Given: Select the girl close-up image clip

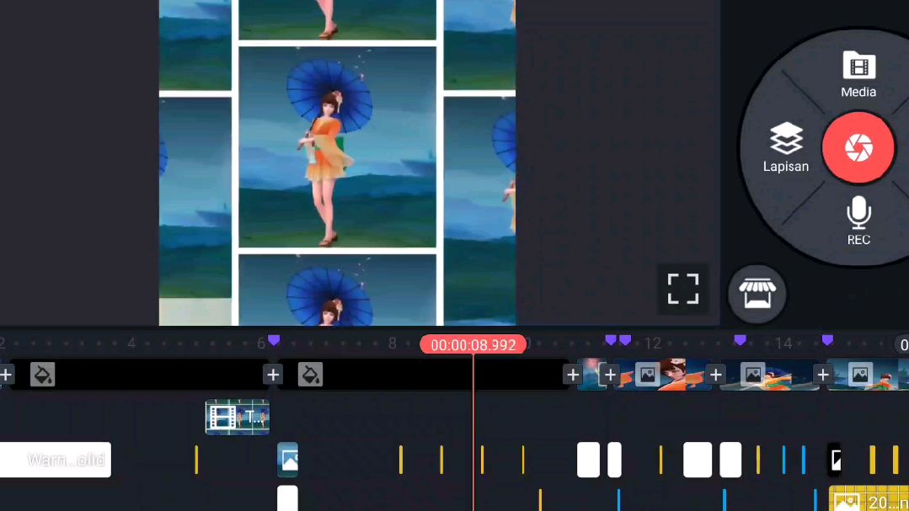Looking at the screenshot, I should (x=663, y=375).
